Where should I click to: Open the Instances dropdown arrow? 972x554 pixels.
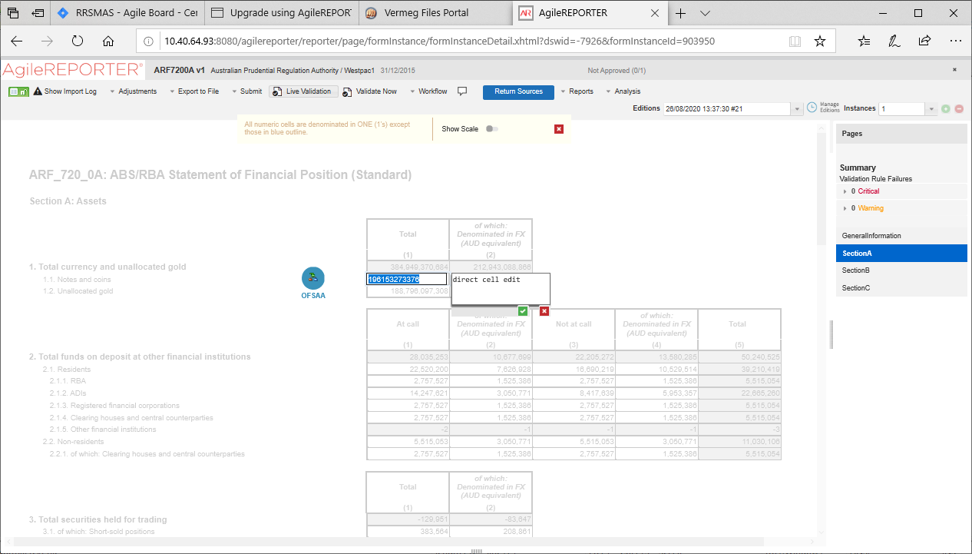932,109
